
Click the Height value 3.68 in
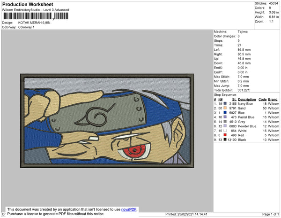pyautogui.click(x=274, y=12)
